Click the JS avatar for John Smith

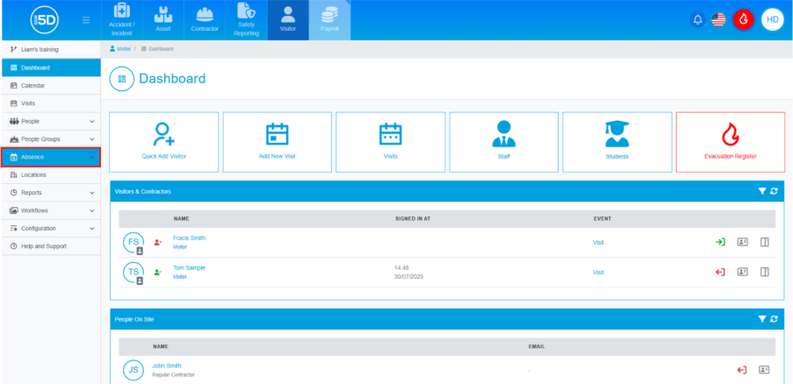click(133, 370)
